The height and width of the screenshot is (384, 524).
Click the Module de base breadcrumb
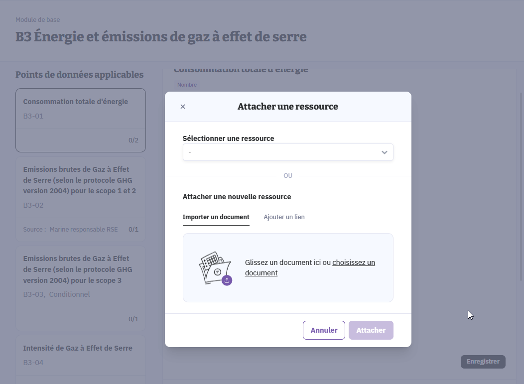point(37,20)
